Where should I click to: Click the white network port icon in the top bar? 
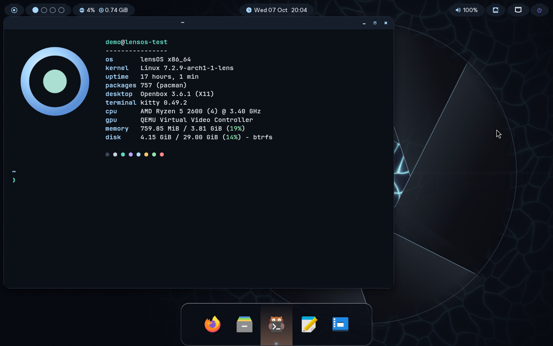pos(518,10)
